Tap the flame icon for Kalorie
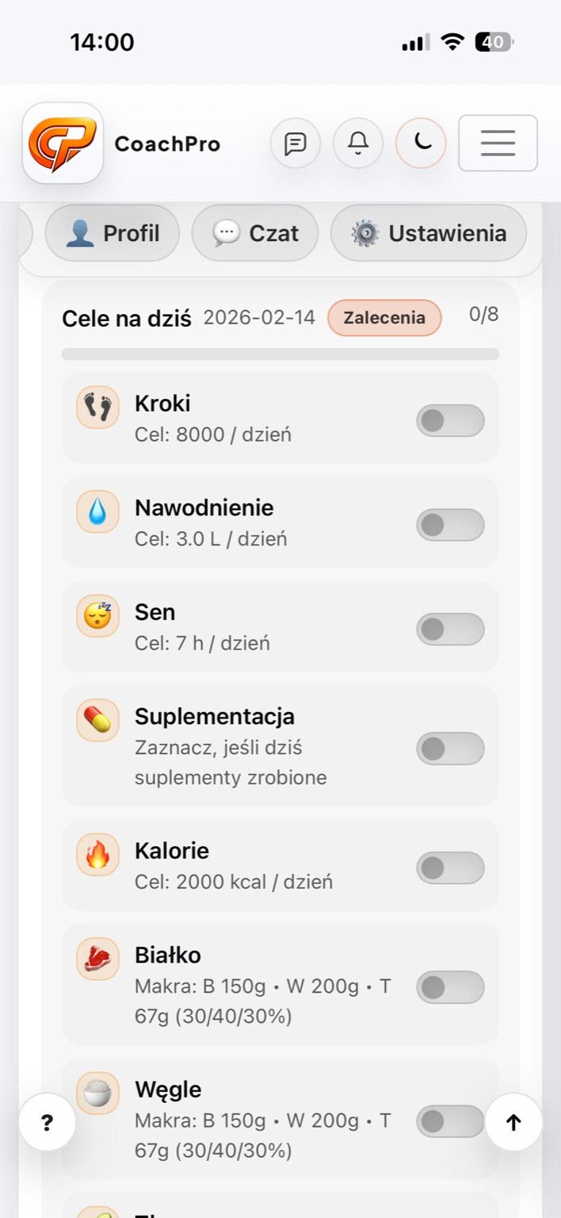Viewport: 561px width, 1218px height. coord(97,855)
